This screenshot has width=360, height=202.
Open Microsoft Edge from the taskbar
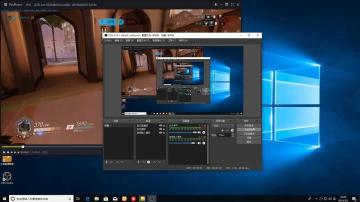[x=87, y=198]
